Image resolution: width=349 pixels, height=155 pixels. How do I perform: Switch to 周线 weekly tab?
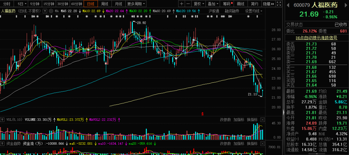click(105, 4)
